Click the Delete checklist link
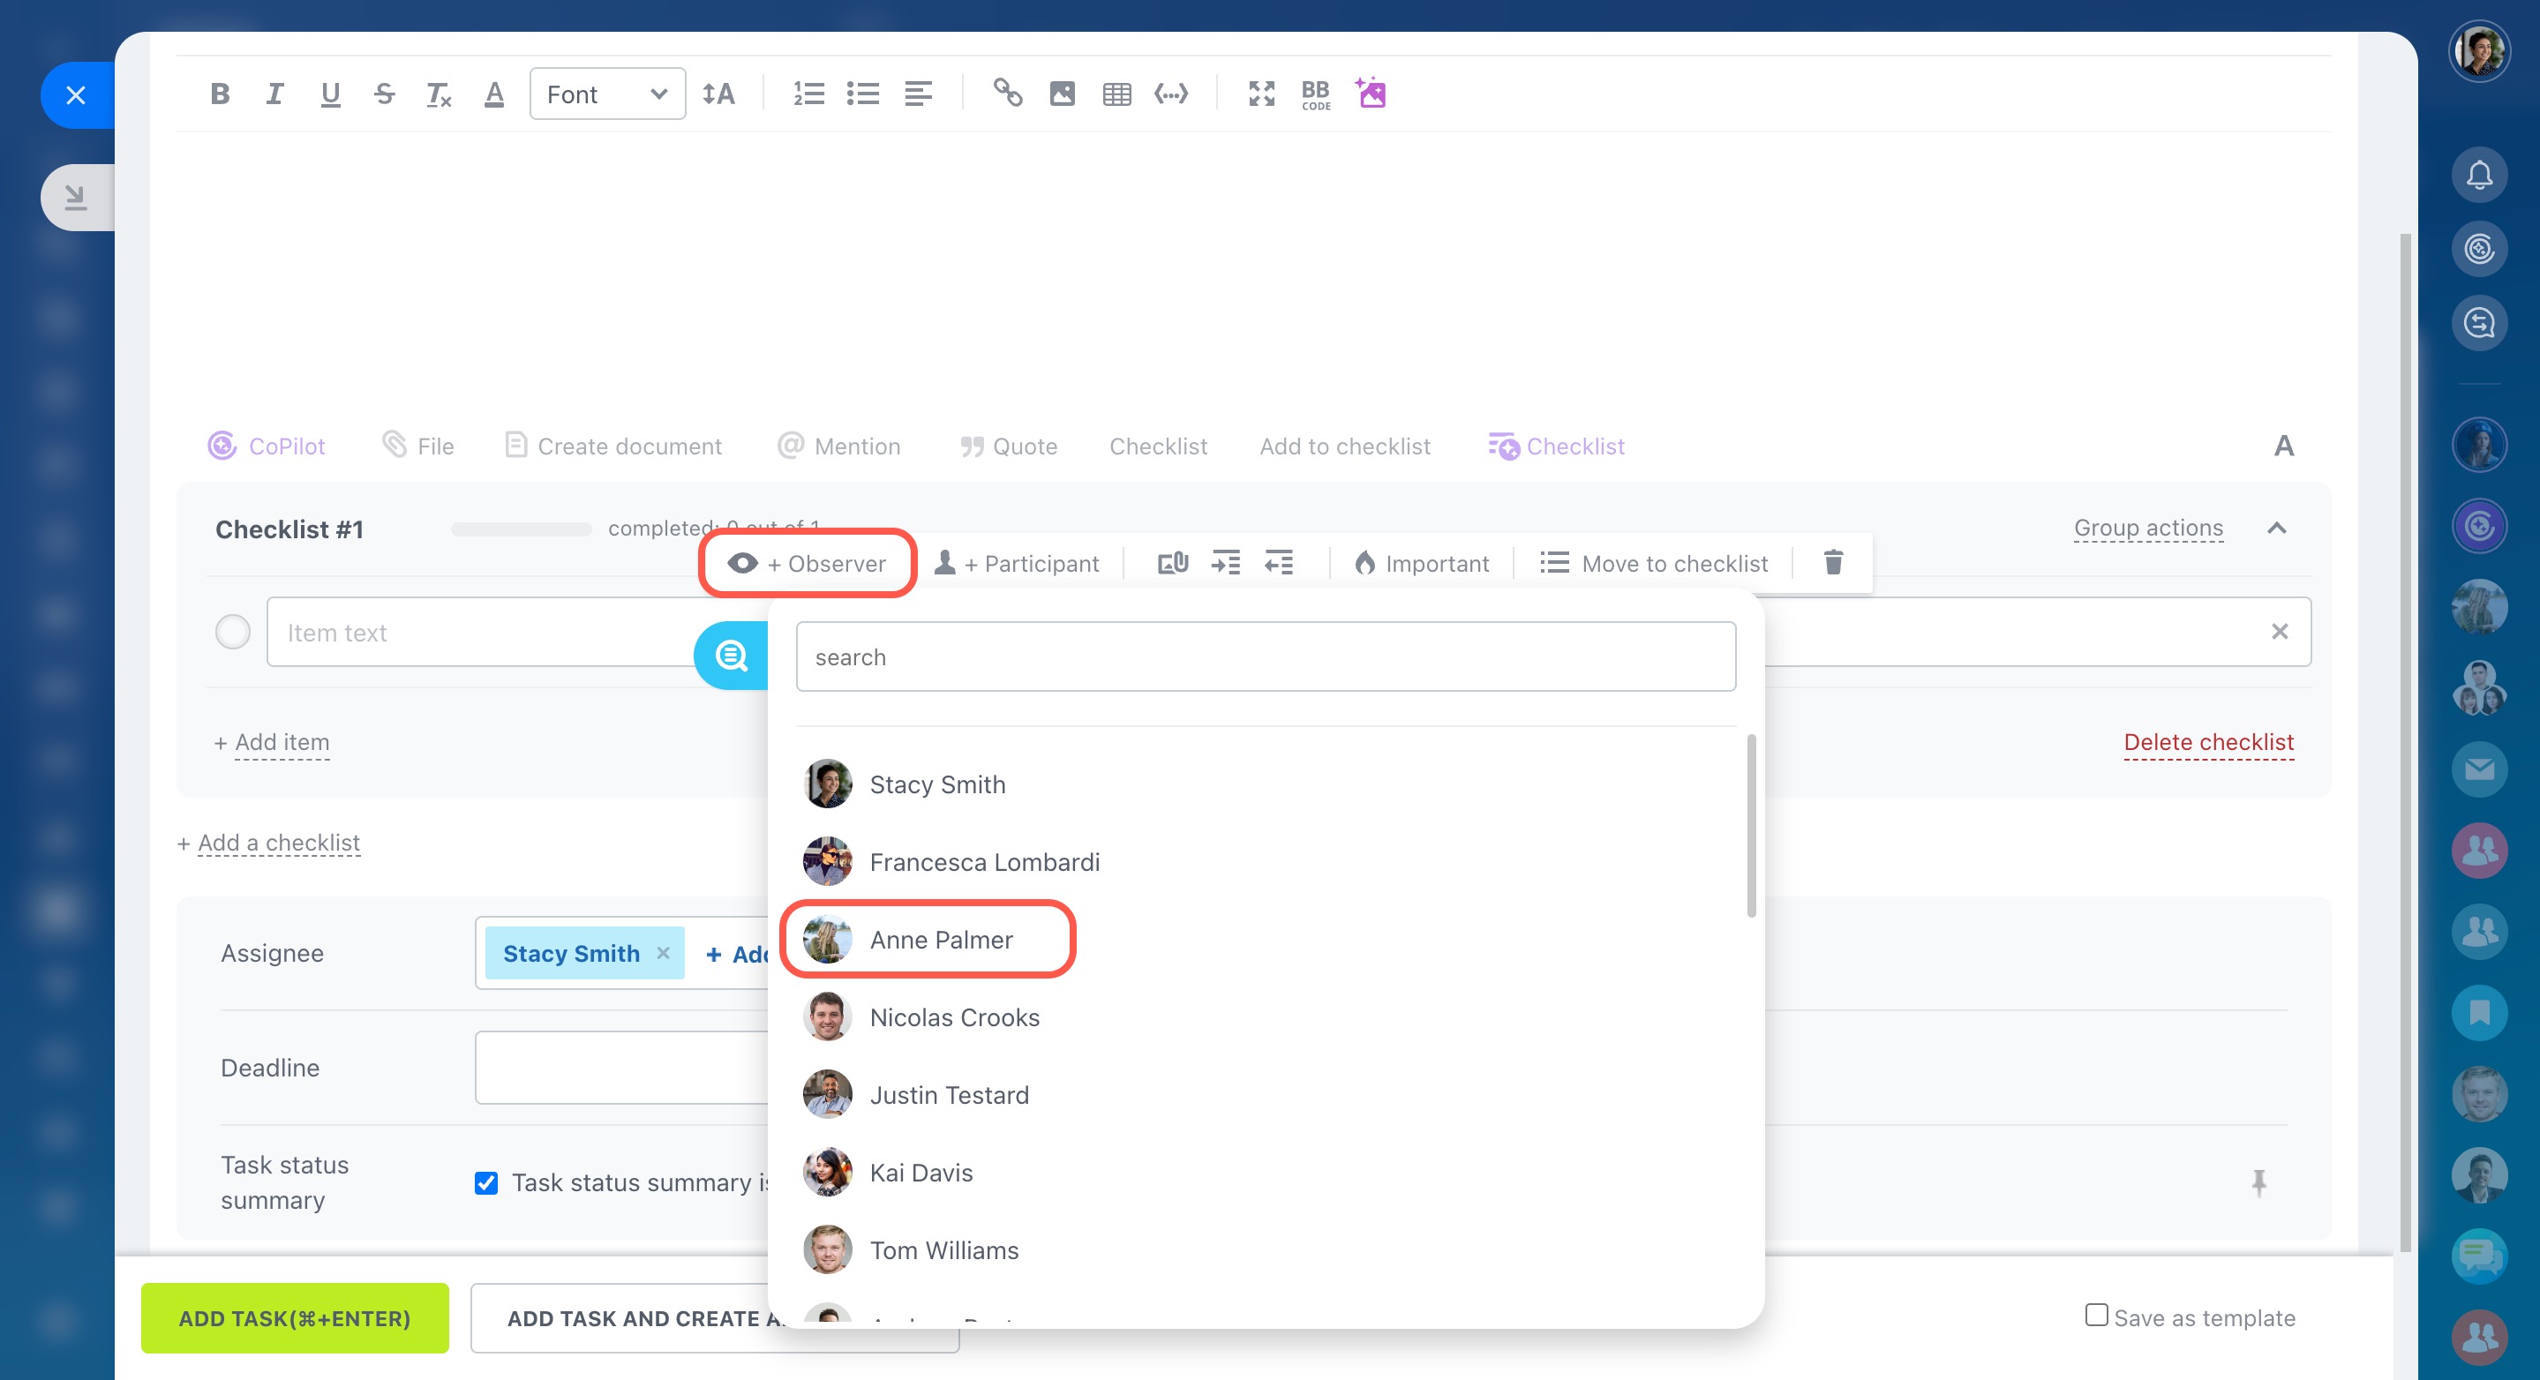This screenshot has width=2540, height=1380. [2207, 742]
